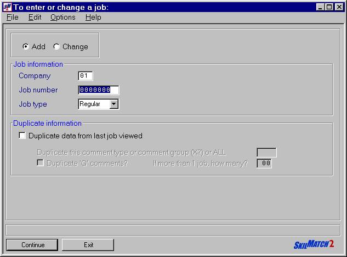The width and height of the screenshot is (347, 257).
Task: Open the File menu
Action: click(x=13, y=17)
